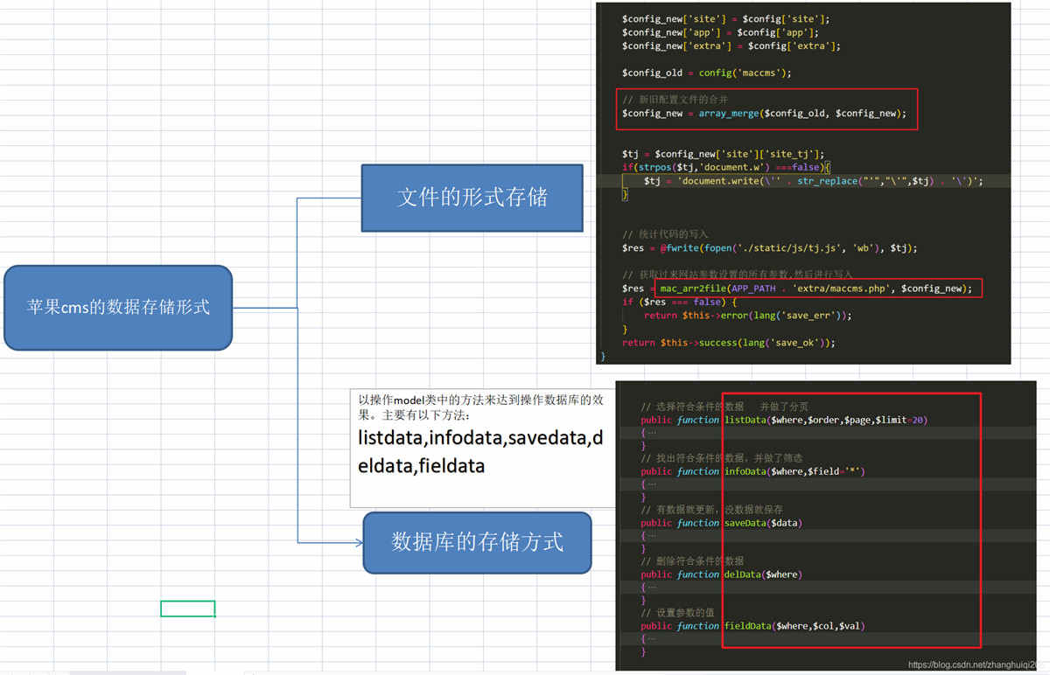
Task: Select the 苹果cms的数据存储形式 root shape
Action: [117, 307]
